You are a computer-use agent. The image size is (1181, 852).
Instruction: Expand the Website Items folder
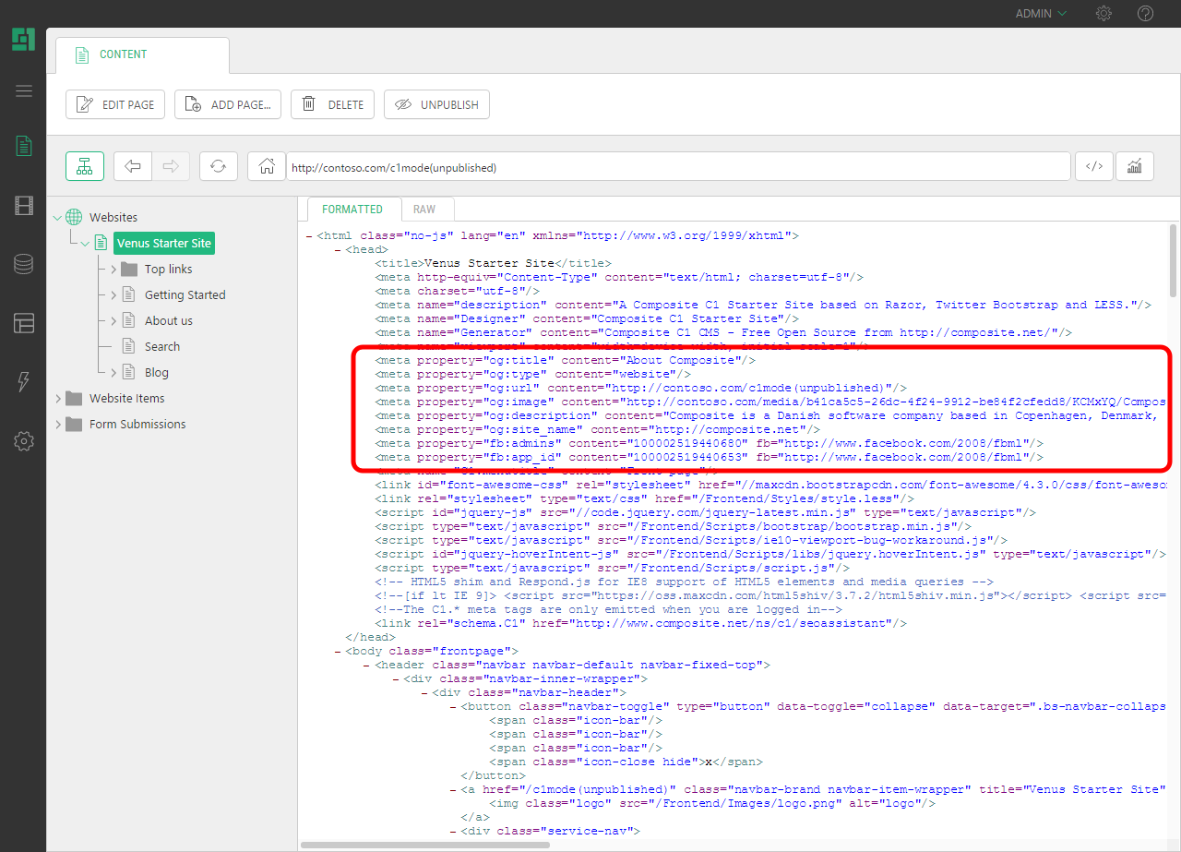pyautogui.click(x=59, y=399)
